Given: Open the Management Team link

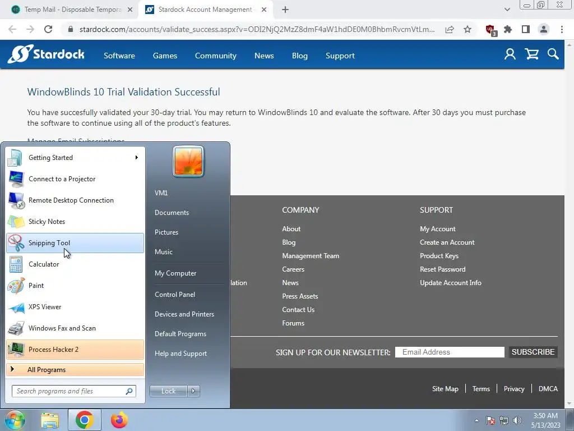Looking at the screenshot, I should [311, 256].
